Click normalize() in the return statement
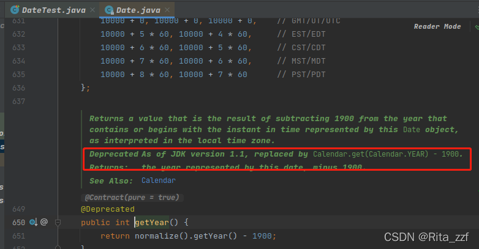Screen dimensions: 479x249 coord(162,236)
